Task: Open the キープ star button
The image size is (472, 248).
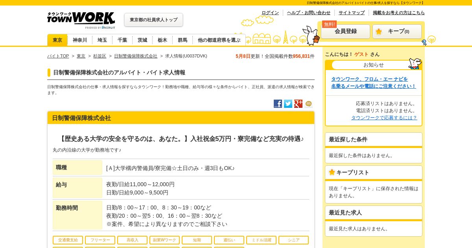Action: [x=397, y=31]
